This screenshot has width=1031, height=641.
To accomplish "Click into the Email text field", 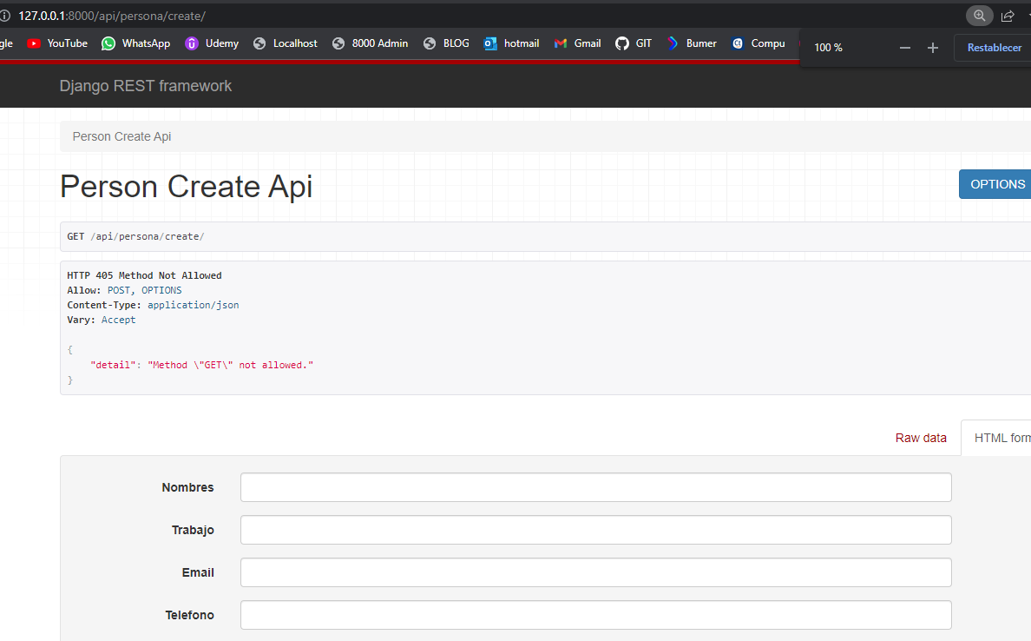I will [595, 572].
